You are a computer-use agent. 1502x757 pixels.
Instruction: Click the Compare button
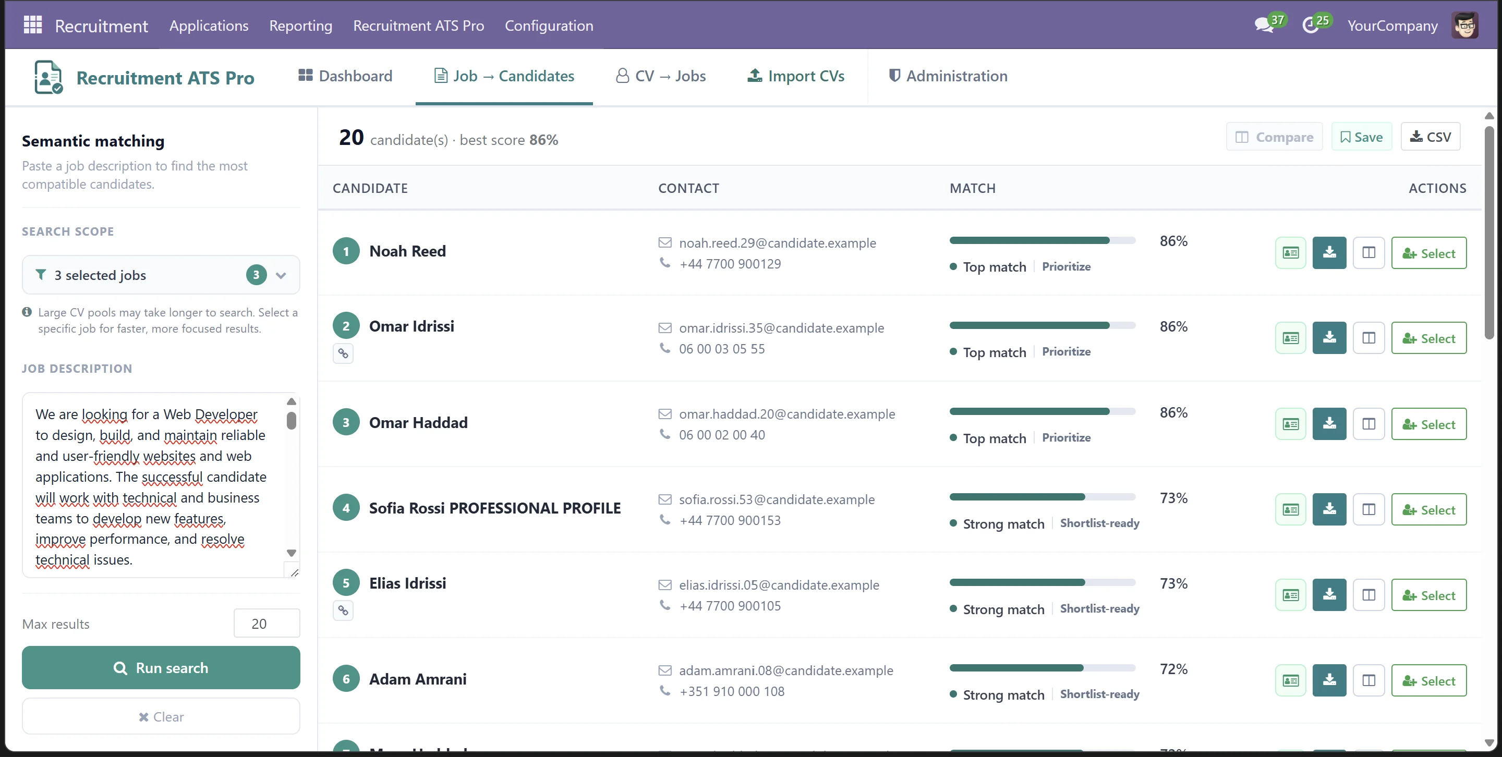[1274, 137]
